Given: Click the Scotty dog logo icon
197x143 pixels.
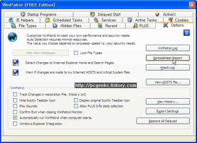Looking at the screenshot, I should [x=12, y=37].
